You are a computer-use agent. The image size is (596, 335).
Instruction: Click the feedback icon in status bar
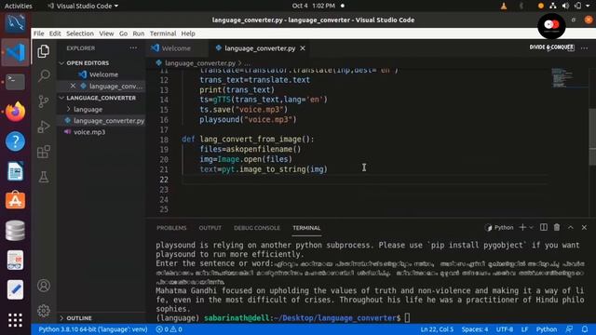[569, 328]
